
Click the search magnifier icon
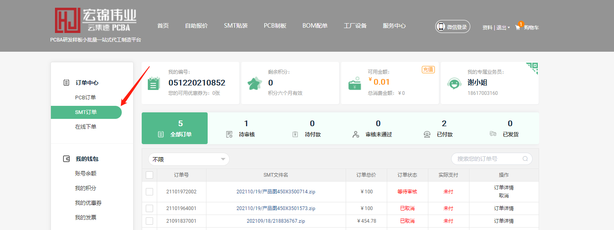pos(525,159)
